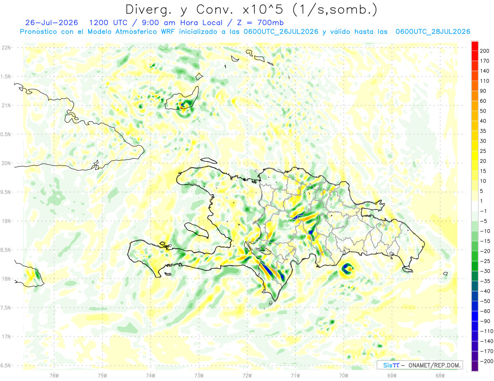Click the latitude label '1.5N'
This screenshot has height=381, width=494.
click(x=5, y=76)
